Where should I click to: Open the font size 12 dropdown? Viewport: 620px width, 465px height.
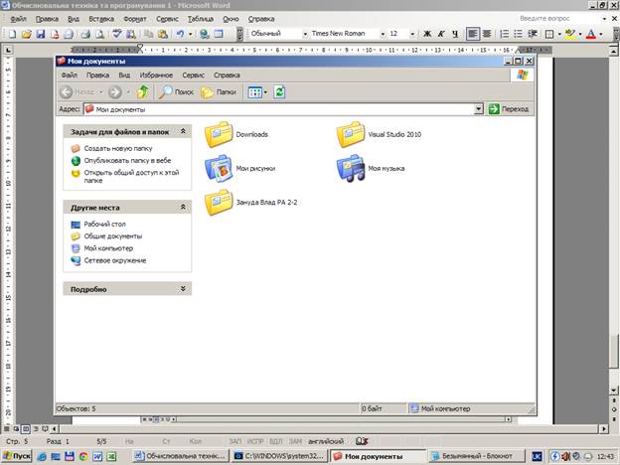412,35
